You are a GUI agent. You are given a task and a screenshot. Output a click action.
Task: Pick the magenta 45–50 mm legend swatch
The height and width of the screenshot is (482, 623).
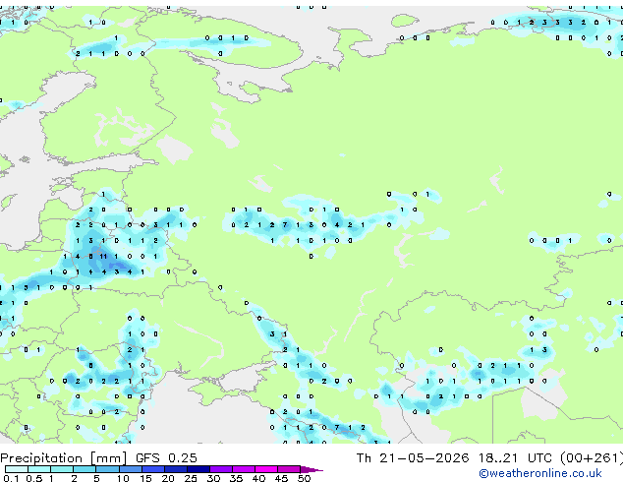(x=289, y=469)
